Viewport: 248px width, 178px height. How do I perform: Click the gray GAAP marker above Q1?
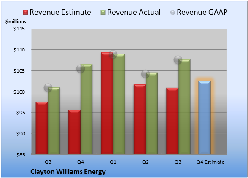[x=113, y=54]
